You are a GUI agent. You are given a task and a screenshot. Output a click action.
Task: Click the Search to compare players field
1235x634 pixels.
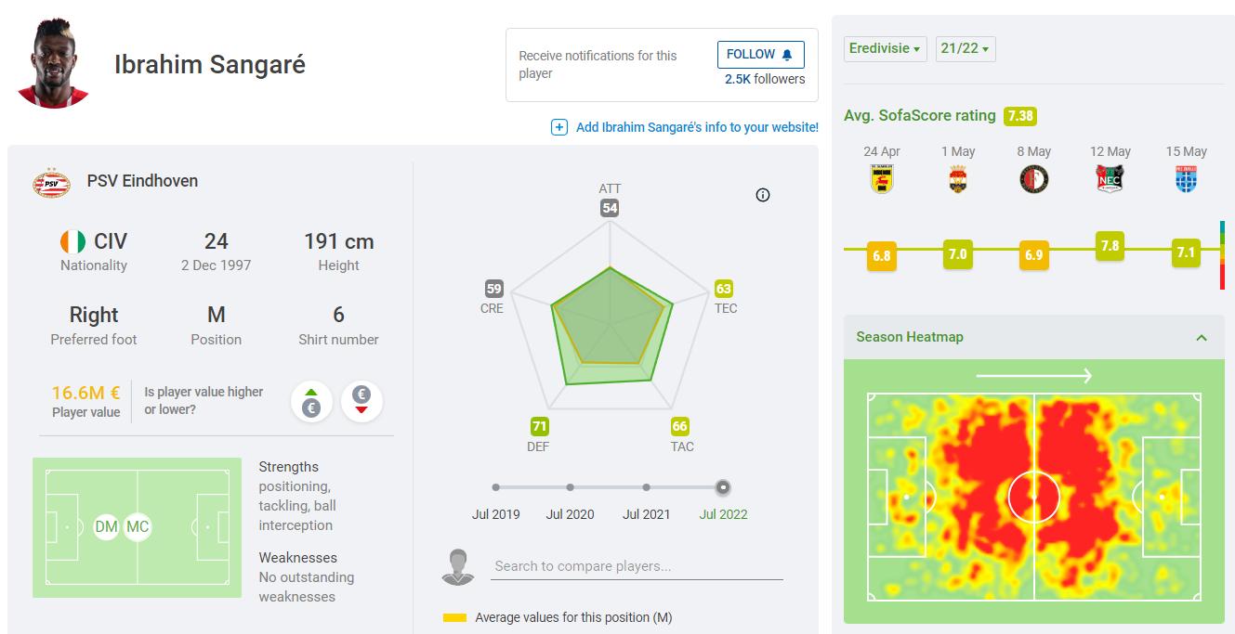pyautogui.click(x=637, y=566)
